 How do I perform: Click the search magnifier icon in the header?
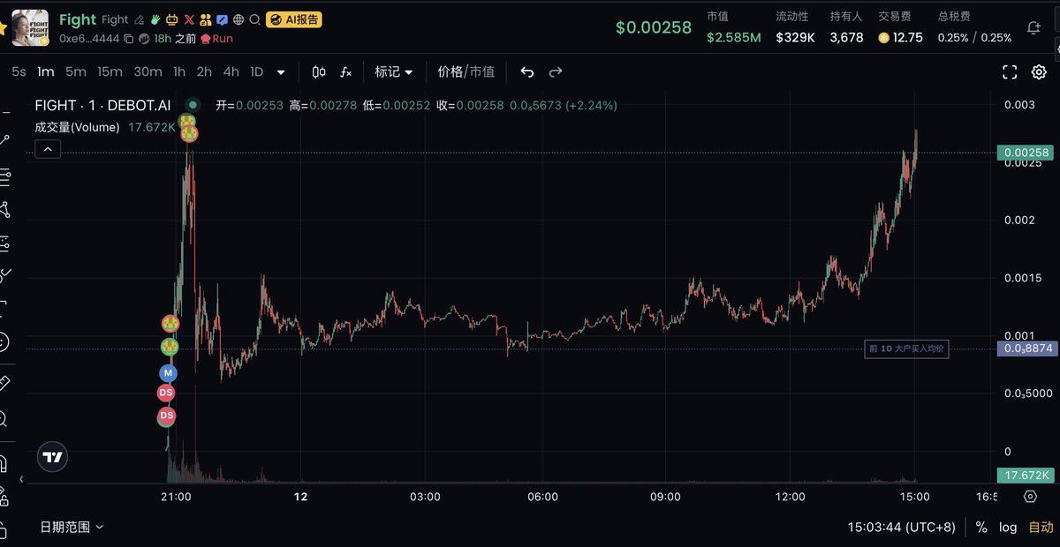point(255,19)
